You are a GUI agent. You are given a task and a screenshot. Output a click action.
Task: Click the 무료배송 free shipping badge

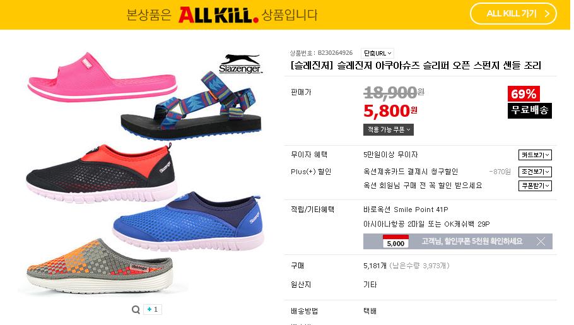tap(530, 110)
